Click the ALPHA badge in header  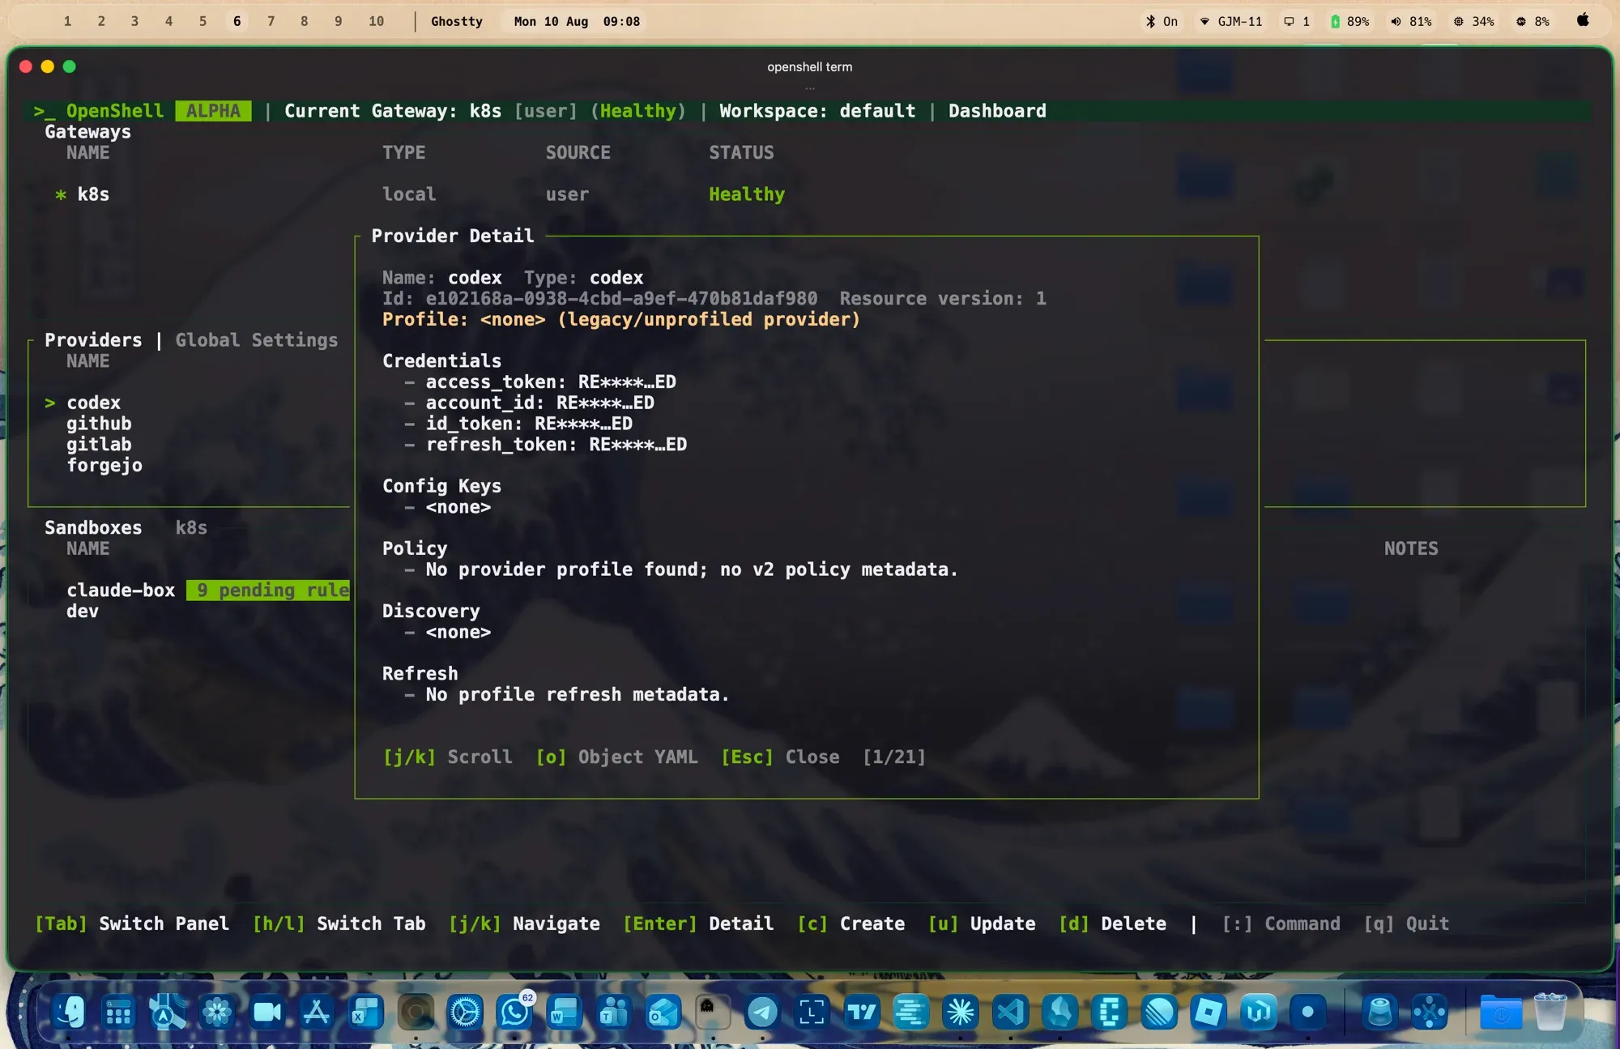tap(213, 111)
